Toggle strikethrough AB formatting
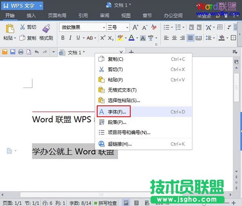The width and height of the screenshot is (242, 206). click(x=90, y=38)
